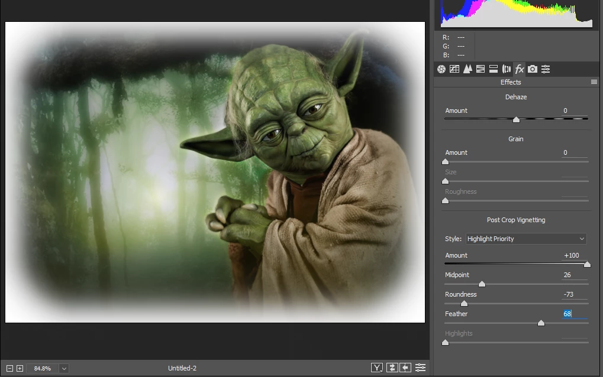The width and height of the screenshot is (603, 377).
Task: Click the Midpoint label
Action: (457, 275)
